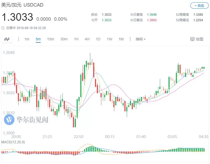Choose the 30m interval
Viewport: 210px width, 164px height.
click(64, 39)
